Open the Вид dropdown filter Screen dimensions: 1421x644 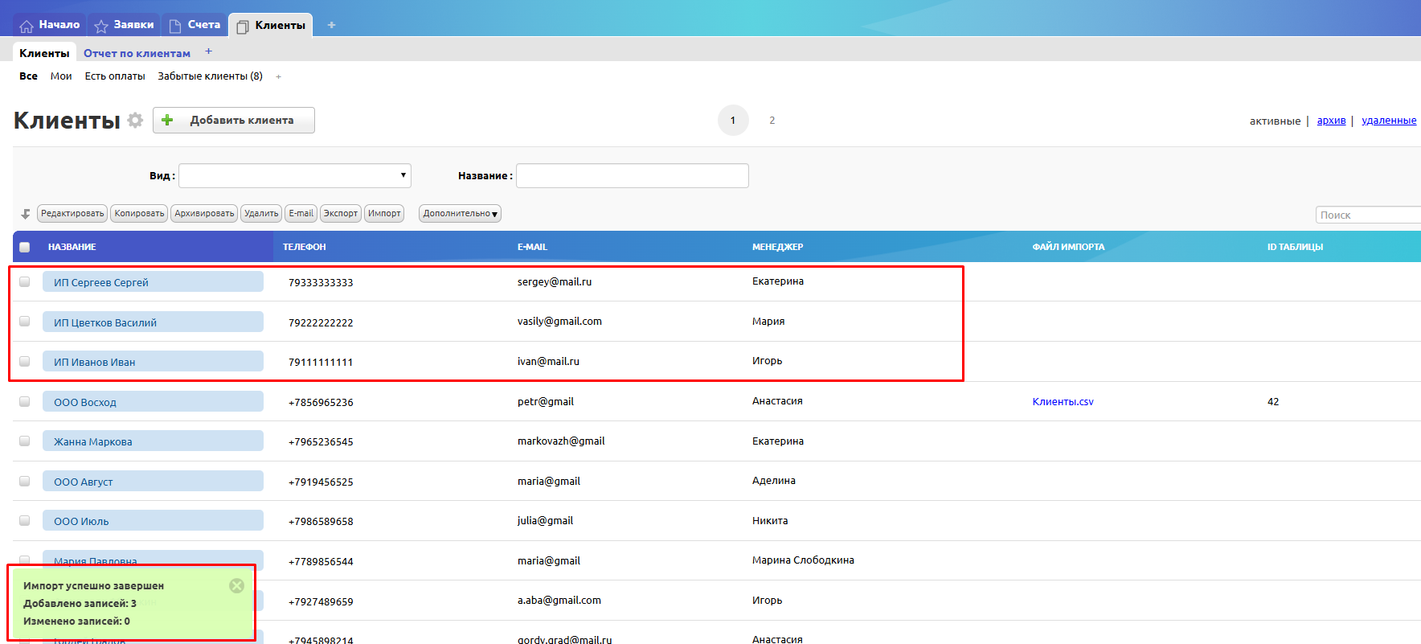click(x=295, y=175)
